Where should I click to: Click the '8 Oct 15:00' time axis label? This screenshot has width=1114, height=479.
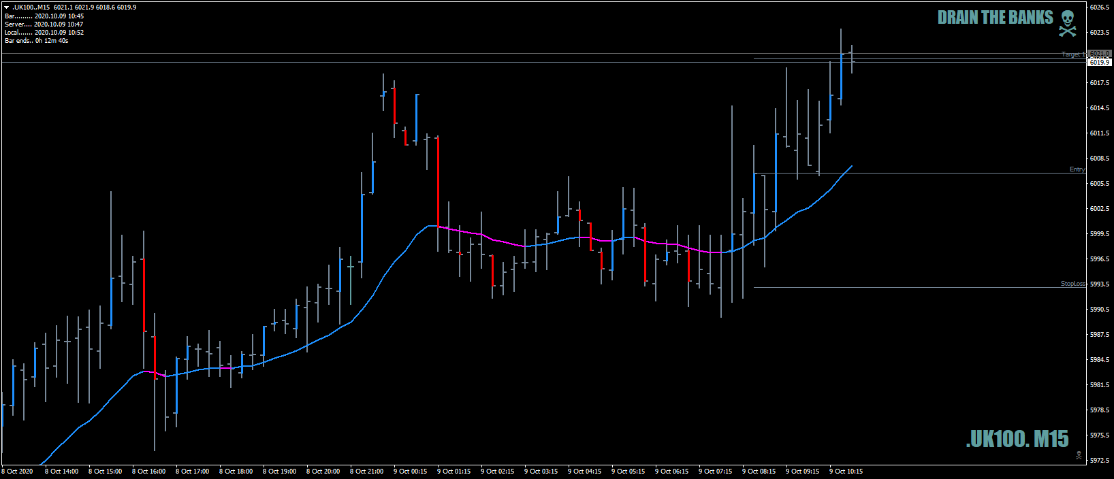(x=105, y=471)
